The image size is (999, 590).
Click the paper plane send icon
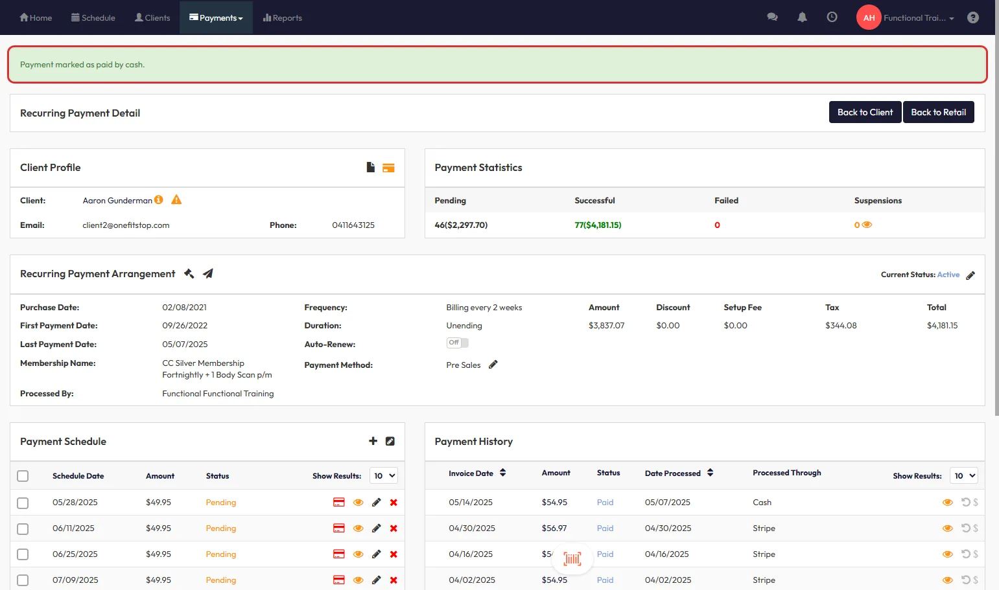tap(208, 274)
